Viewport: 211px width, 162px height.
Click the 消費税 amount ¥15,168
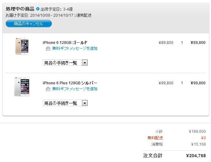[x=198, y=144]
